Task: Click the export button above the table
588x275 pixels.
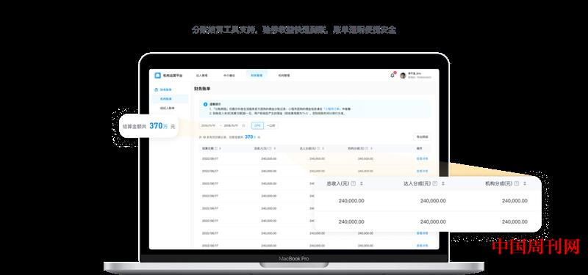Action: 422,137
